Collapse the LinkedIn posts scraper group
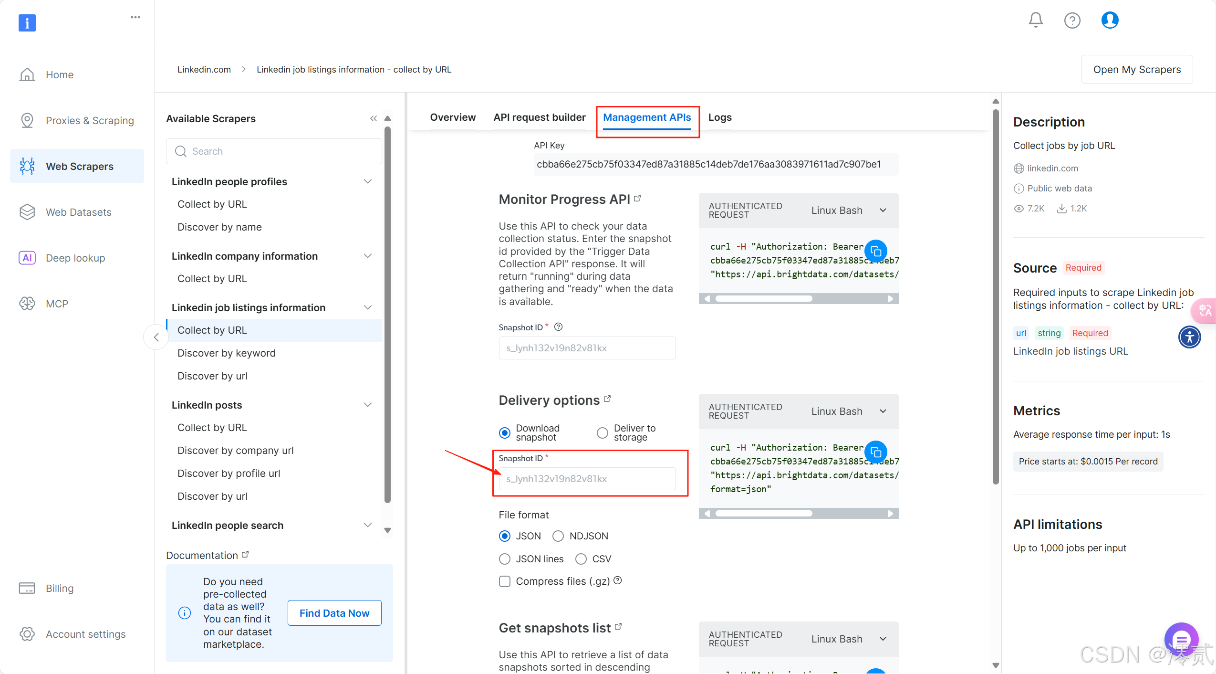1216x674 pixels. 367,405
